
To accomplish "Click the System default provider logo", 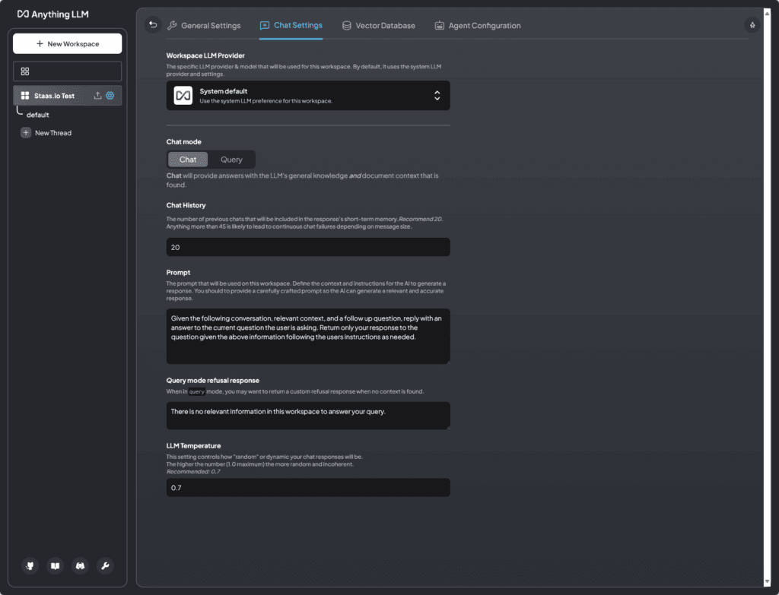I will (x=183, y=95).
